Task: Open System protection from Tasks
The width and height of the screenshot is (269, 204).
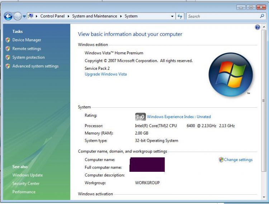Action: tap(28, 57)
